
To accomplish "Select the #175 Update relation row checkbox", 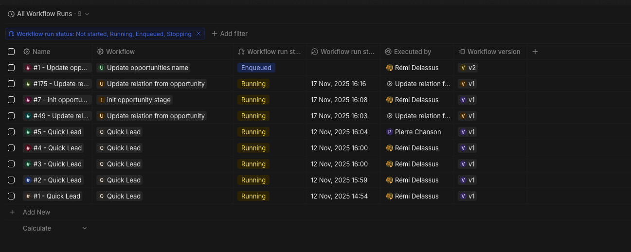I will click(11, 84).
